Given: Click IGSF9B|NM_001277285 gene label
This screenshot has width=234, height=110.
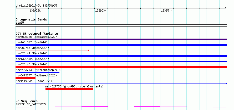Looking at the screenshot, I should coord(31,104).
